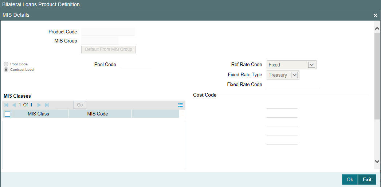Open MIS Classes grid view options icon
This screenshot has height=187, width=381.
180,105
